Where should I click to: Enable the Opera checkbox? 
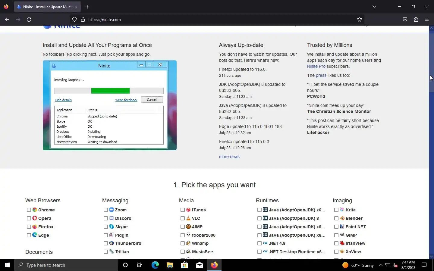[29, 218]
